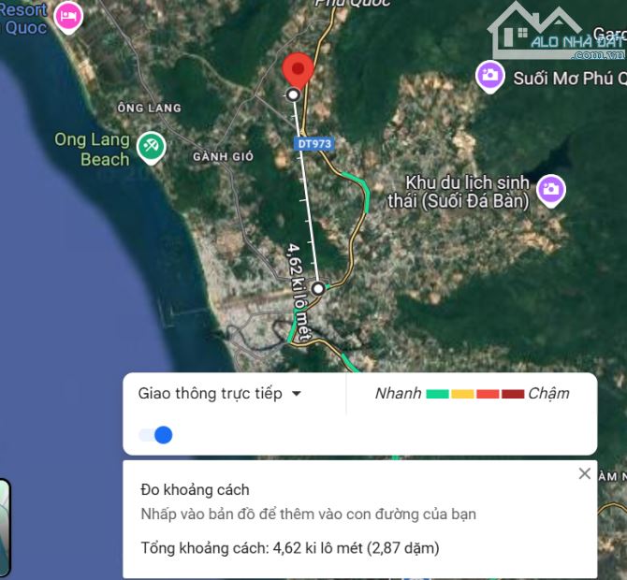
Task: Toggle the live traffic switch off
Action: coord(156,434)
